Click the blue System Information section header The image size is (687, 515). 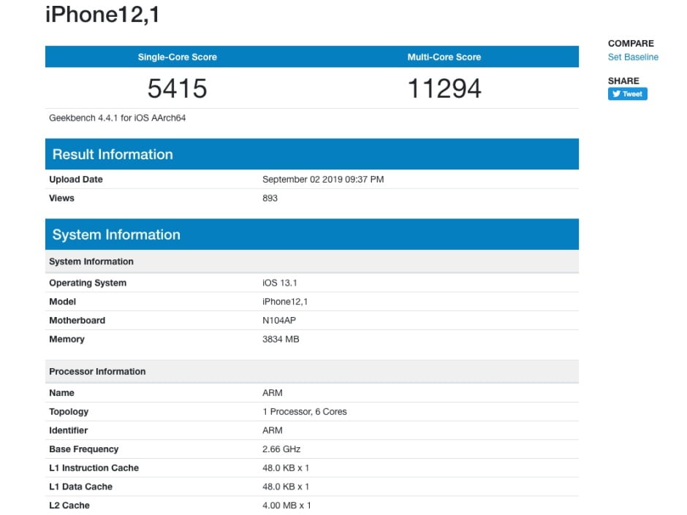(x=116, y=234)
